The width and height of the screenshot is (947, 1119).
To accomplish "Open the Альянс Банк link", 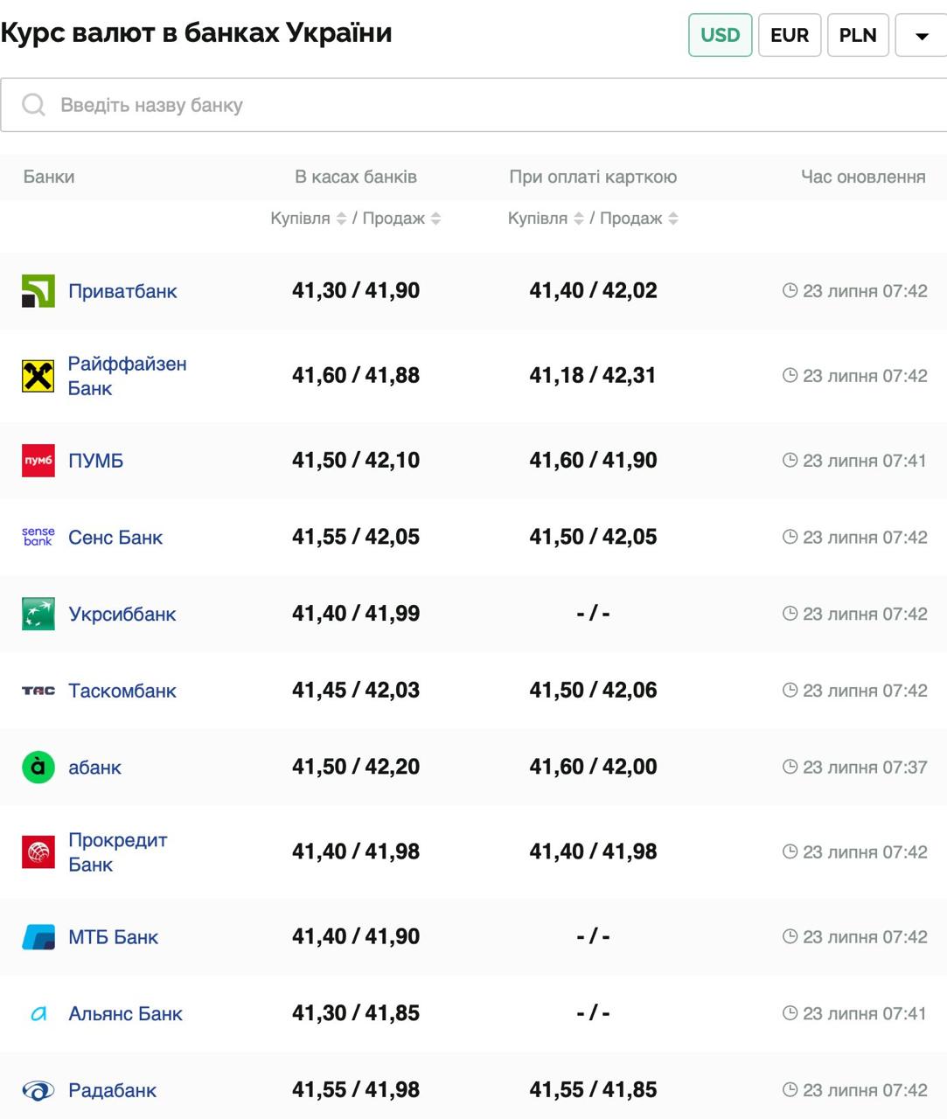I will [125, 1014].
